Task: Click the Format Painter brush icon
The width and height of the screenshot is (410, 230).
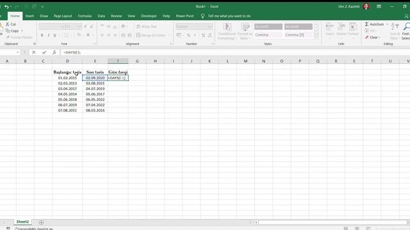Action: coord(8,37)
